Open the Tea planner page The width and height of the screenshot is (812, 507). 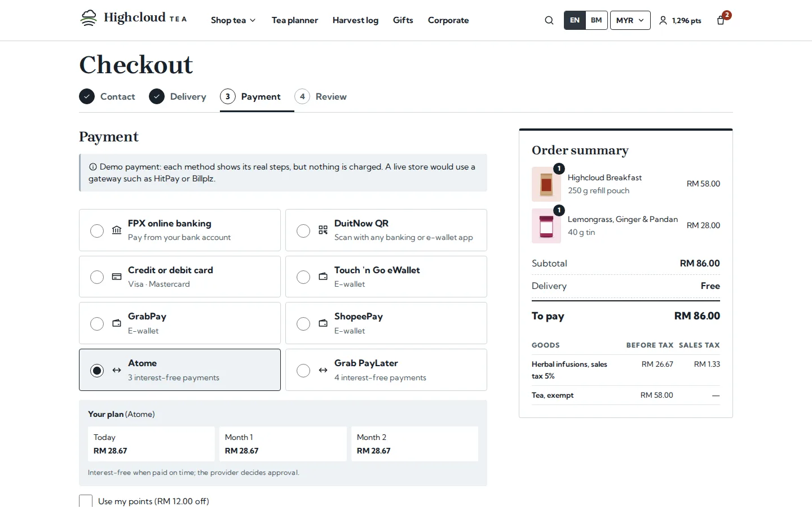click(x=295, y=20)
